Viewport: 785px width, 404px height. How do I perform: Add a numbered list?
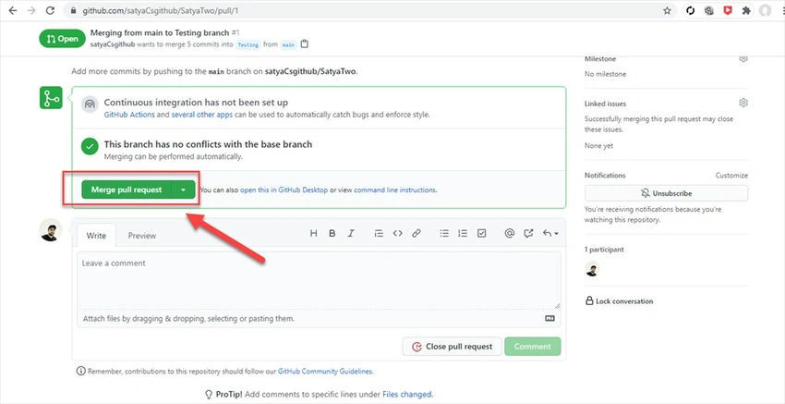(x=463, y=233)
